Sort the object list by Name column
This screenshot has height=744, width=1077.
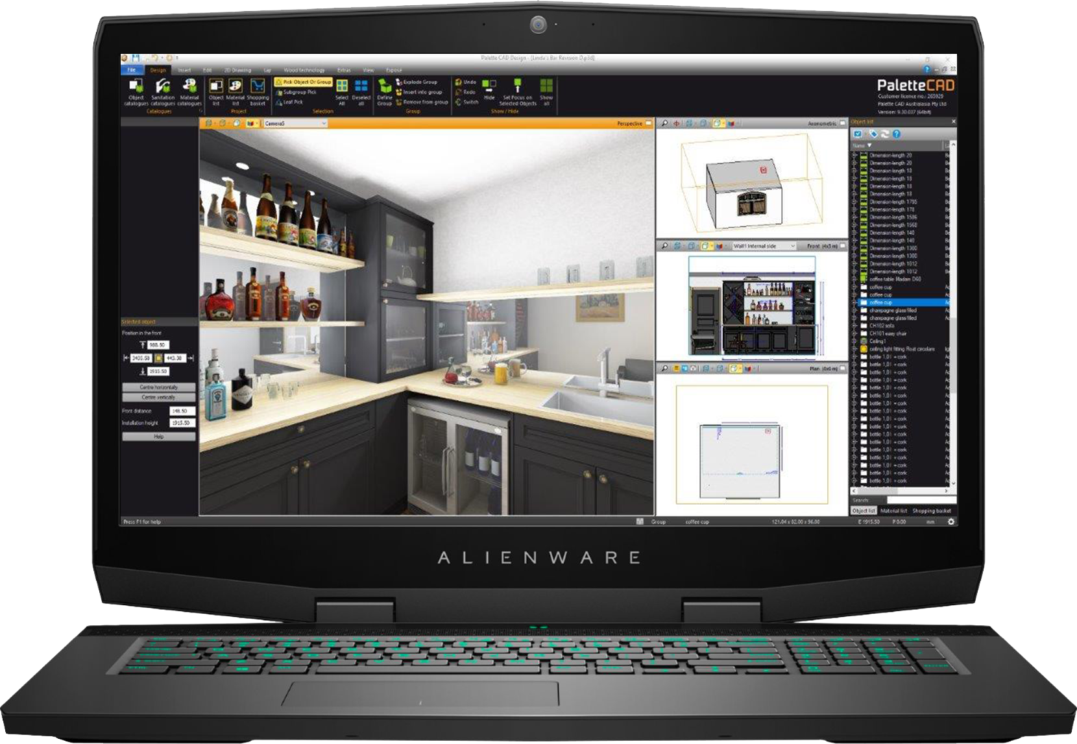click(895, 145)
